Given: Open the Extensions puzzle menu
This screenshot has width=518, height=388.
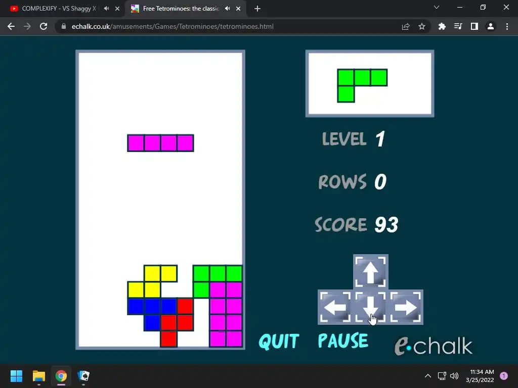Looking at the screenshot, I should [x=442, y=26].
